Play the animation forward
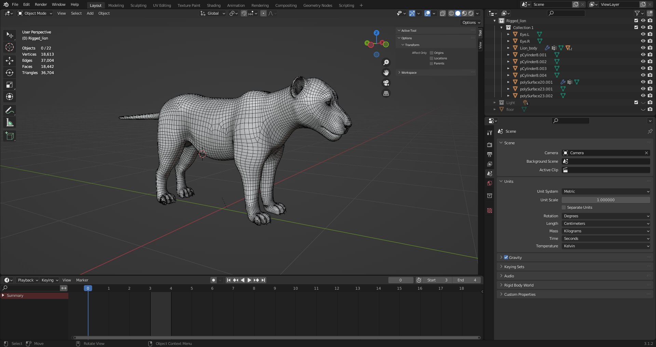656x347 pixels. pyautogui.click(x=249, y=280)
